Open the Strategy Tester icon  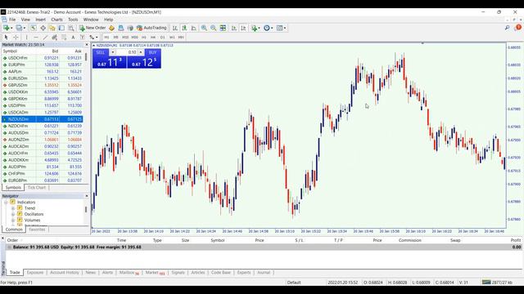coord(71,28)
